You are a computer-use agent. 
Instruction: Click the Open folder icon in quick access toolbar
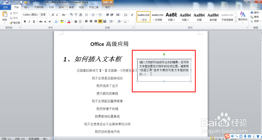26,2
